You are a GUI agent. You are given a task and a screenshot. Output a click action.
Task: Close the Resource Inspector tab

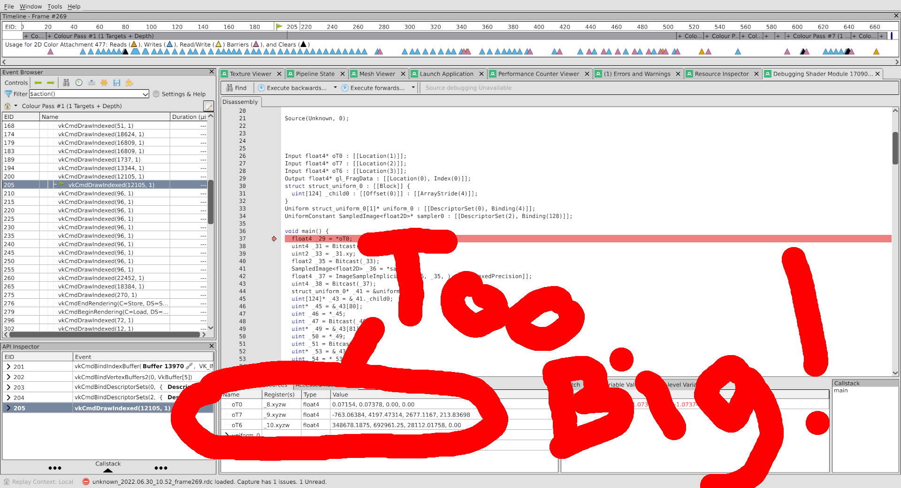[756, 74]
